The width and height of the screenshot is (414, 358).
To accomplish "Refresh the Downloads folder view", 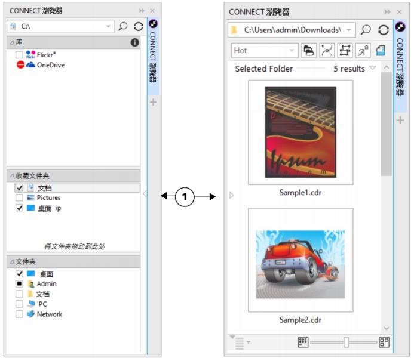I will click(x=383, y=30).
